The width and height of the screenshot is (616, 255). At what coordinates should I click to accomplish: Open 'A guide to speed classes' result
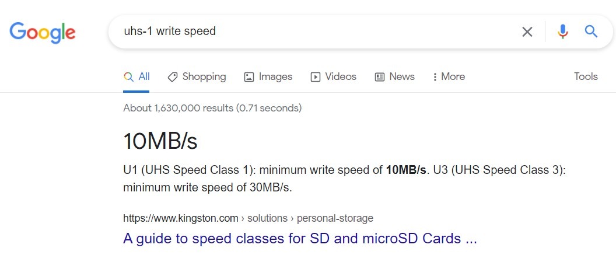pyautogui.click(x=300, y=238)
